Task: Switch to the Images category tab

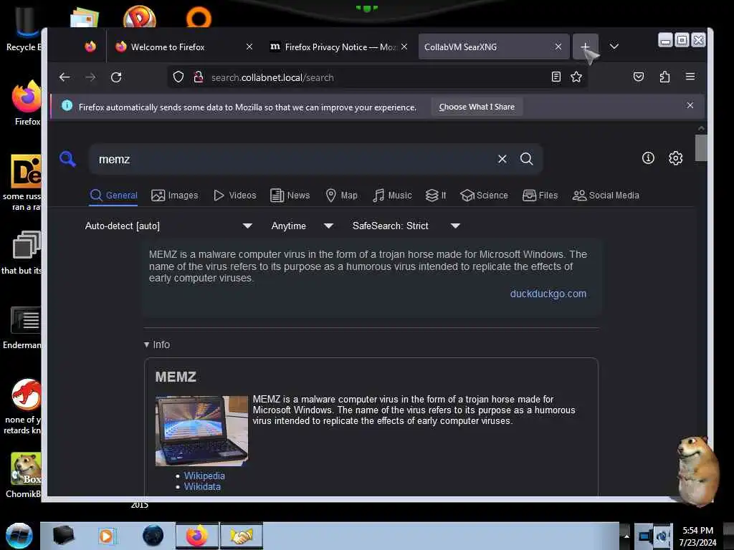Action: tap(175, 196)
